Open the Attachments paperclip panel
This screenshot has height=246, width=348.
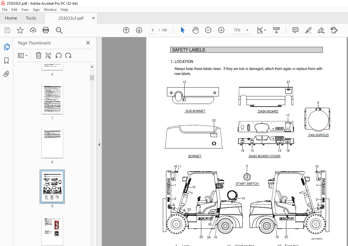pos(7,74)
